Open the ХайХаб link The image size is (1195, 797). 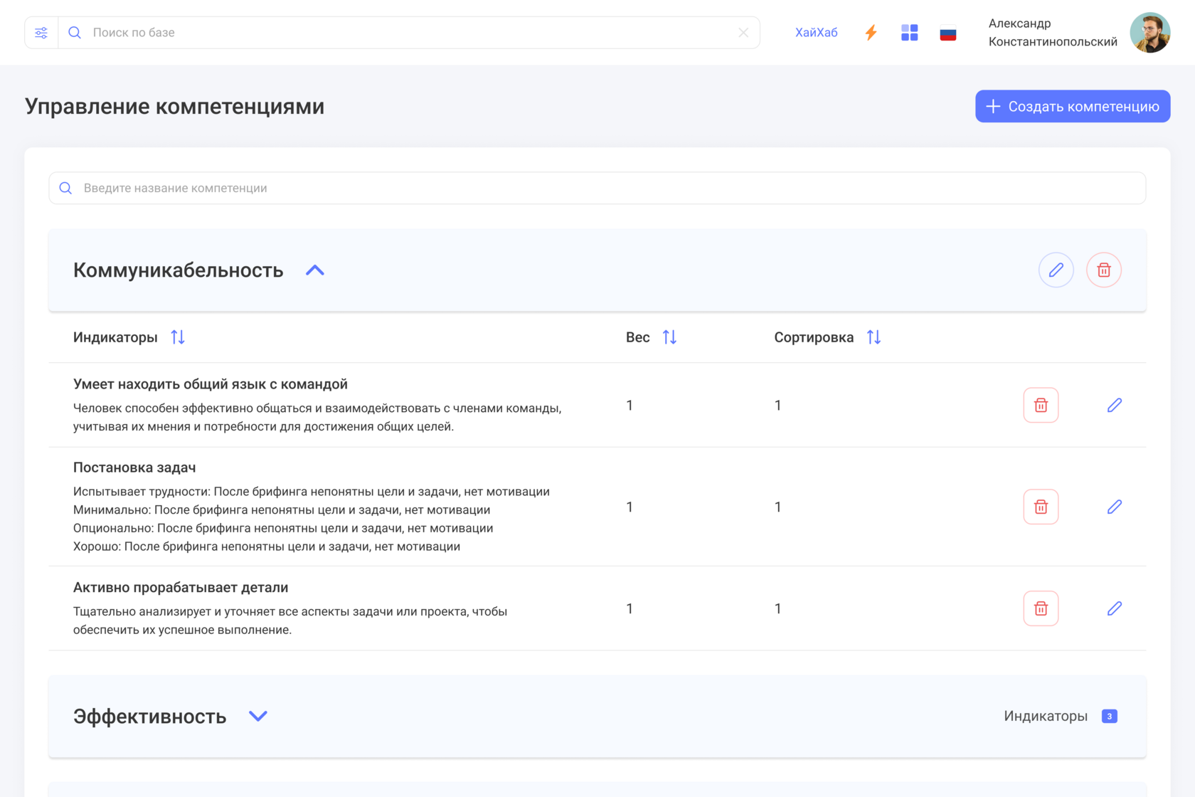[816, 33]
